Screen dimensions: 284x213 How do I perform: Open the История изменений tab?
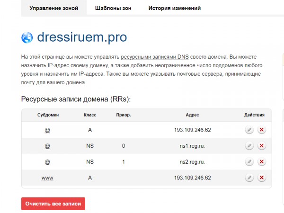175,8
